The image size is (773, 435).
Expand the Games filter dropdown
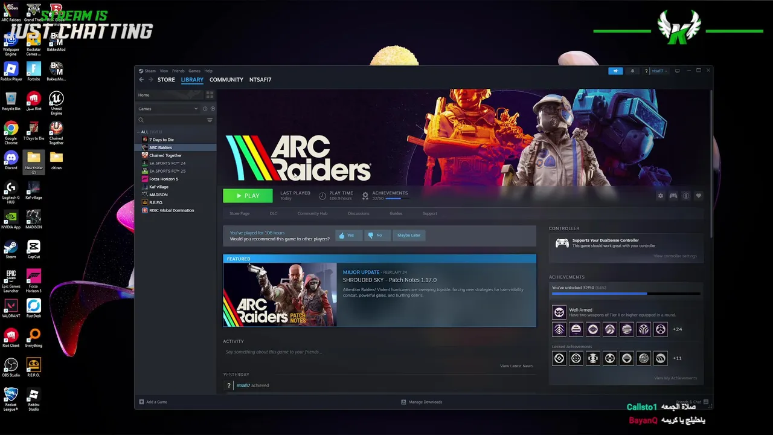[168, 109]
